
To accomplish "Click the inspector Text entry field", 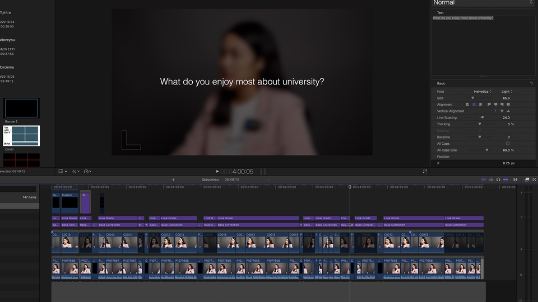I will 483,45.
